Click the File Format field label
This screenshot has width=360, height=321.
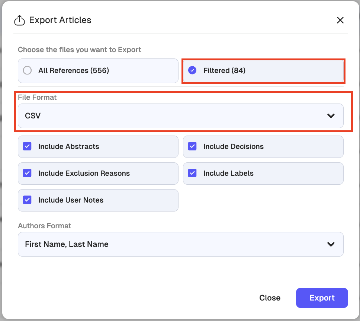pyautogui.click(x=37, y=97)
